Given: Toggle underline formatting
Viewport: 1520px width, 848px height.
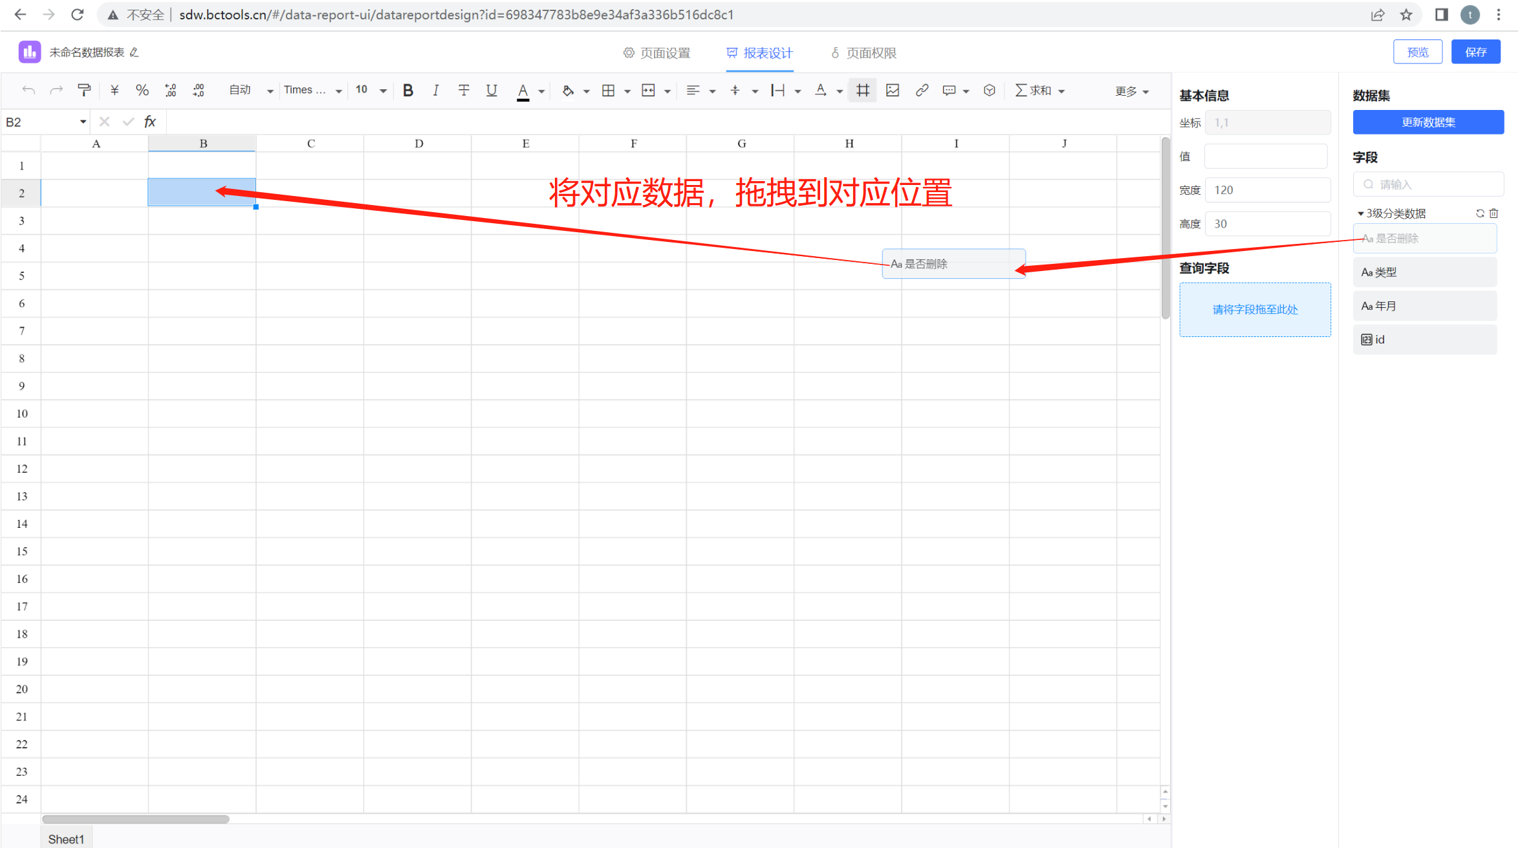Looking at the screenshot, I should 491,91.
